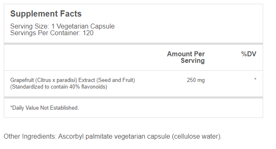Screen dimensions: 276x149
Task: Click the 250 mg amount value
Action: coord(196,80)
